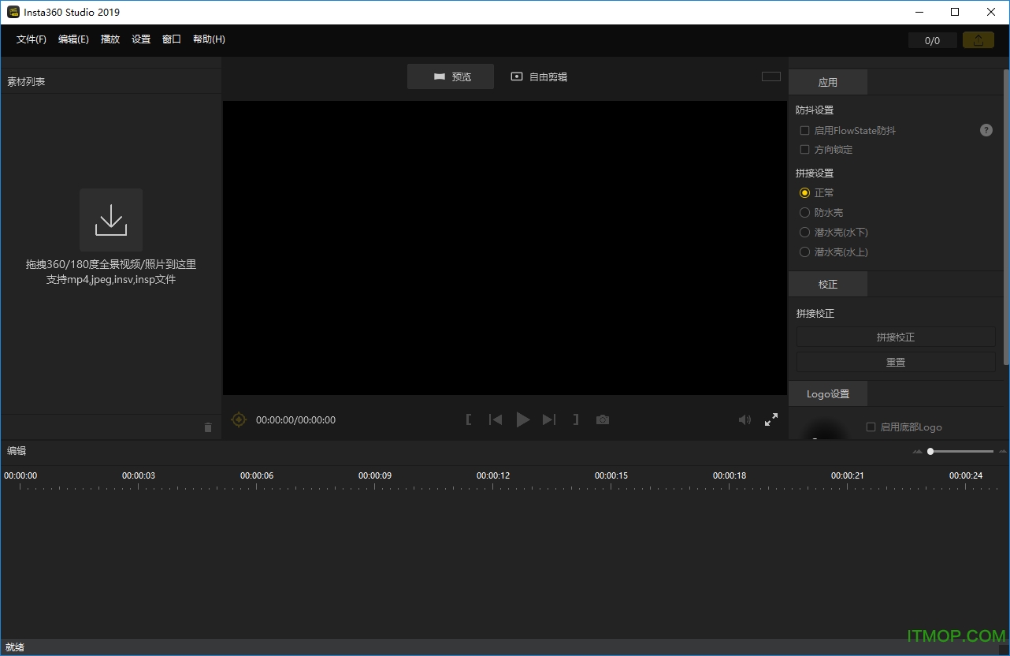Click the yellow export/upload icon at top right
This screenshot has width=1010, height=656.
tap(978, 39)
